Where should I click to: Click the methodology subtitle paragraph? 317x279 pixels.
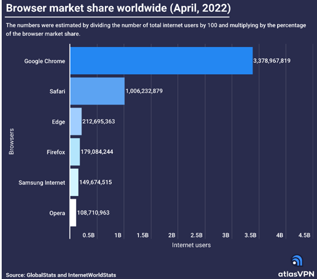click(156, 30)
